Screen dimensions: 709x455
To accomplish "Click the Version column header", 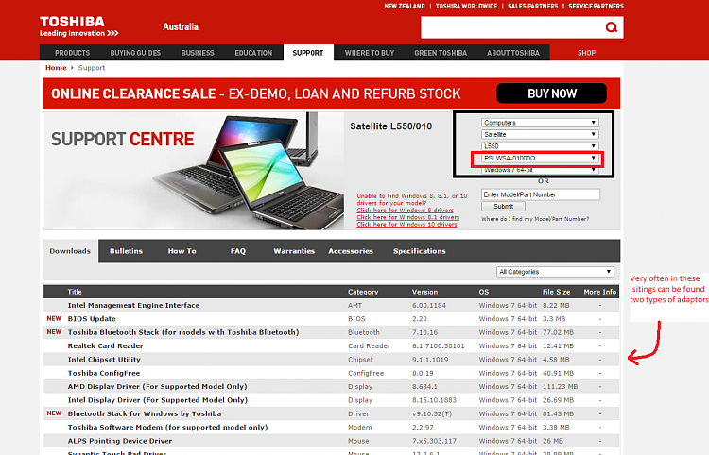I will [424, 292].
